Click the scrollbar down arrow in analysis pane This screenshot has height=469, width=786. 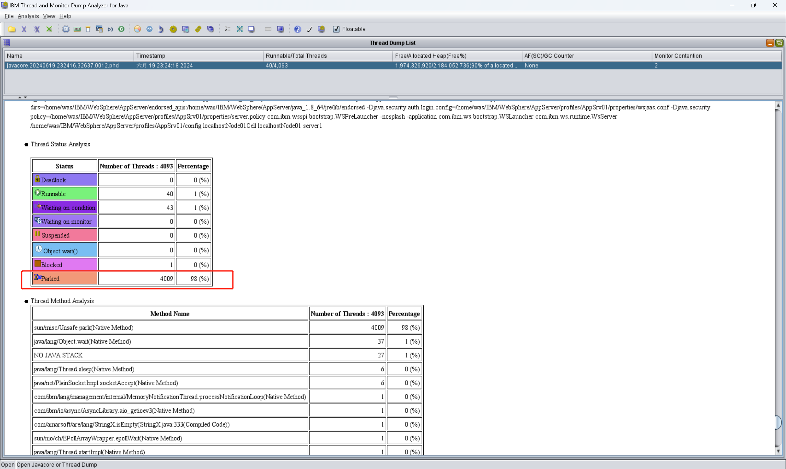pos(778,451)
